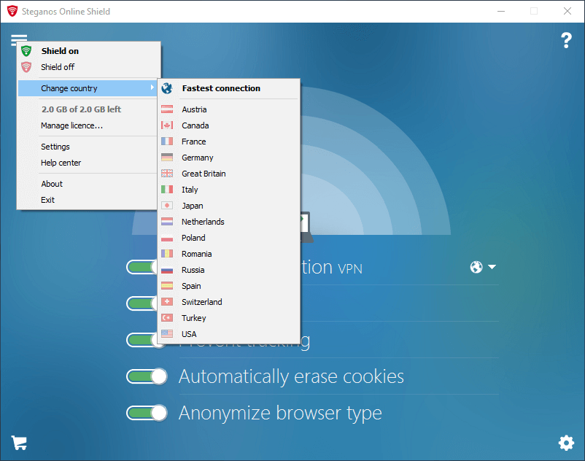Click the hamburger menu icon
Screen dimensions: 585x461
click(19, 39)
